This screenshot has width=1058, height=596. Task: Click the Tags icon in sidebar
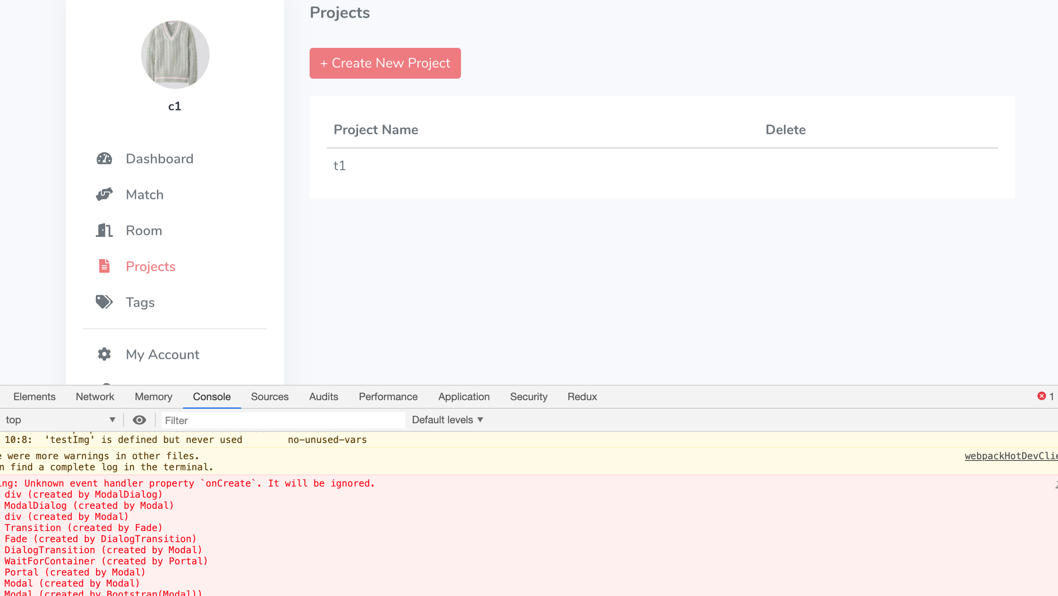(x=104, y=302)
